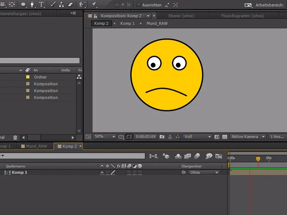Click the 0:00:03:09 timecode
This screenshot has width=287, height=215.
coord(146,137)
